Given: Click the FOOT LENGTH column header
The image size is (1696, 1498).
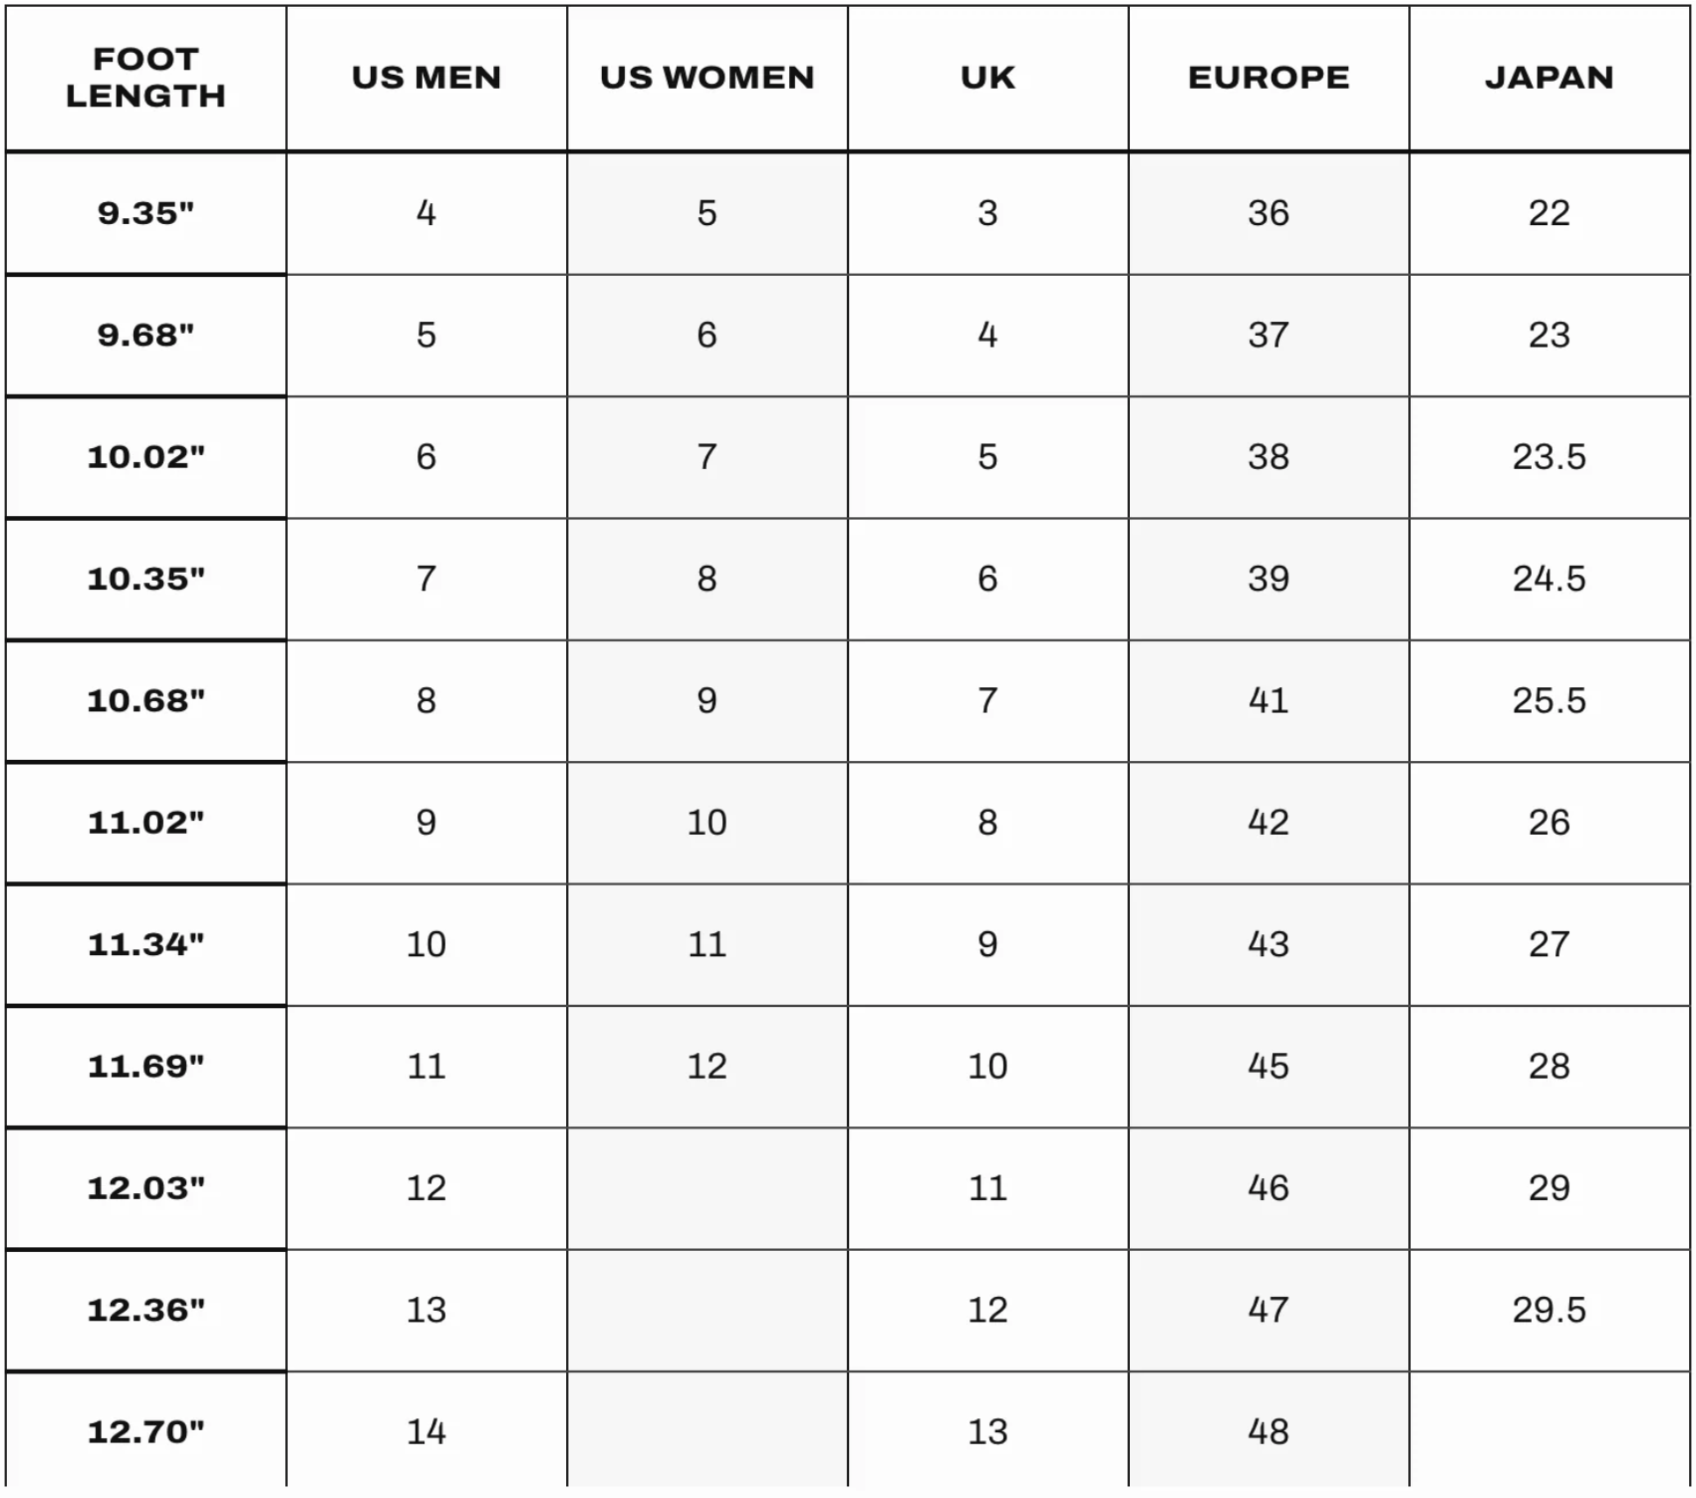Looking at the screenshot, I should pyautogui.click(x=145, y=78).
